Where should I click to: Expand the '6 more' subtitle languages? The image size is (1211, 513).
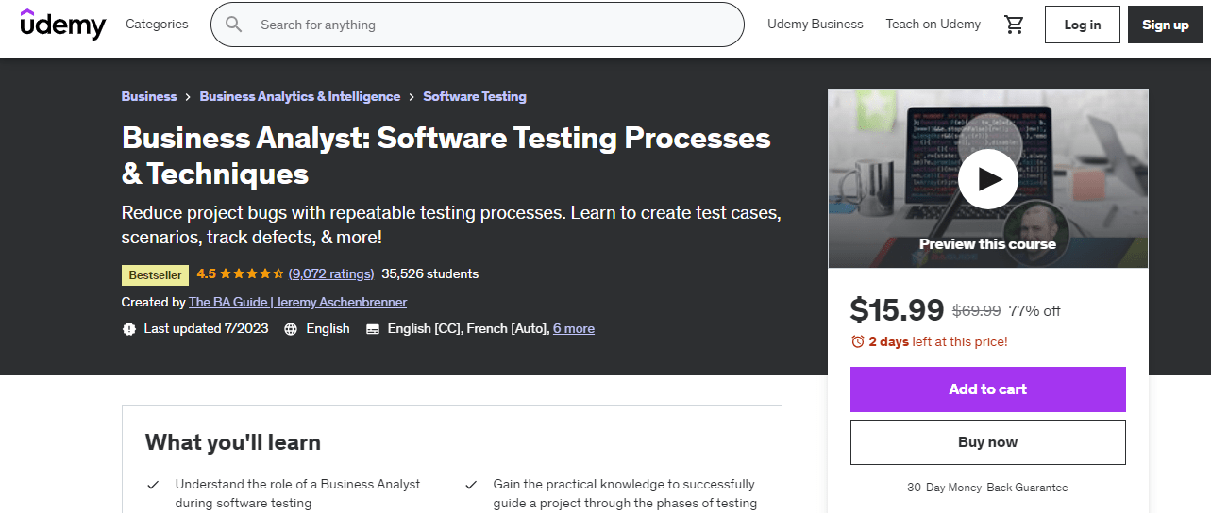pos(574,329)
